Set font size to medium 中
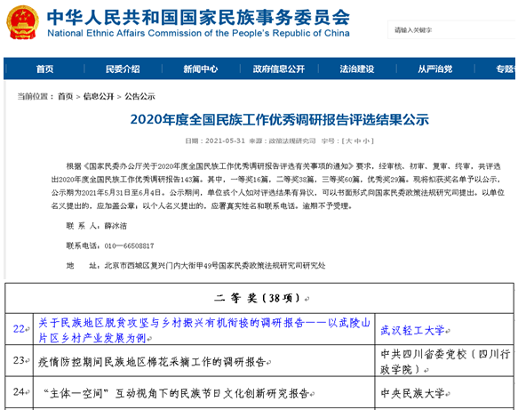 pyautogui.click(x=357, y=141)
